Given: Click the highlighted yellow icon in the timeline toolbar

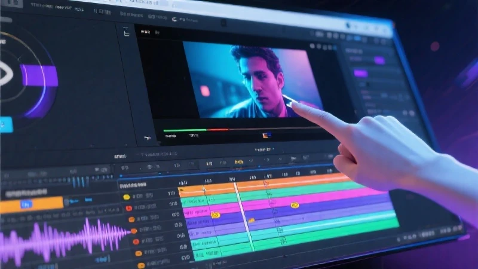Looking at the screenshot, I should (239, 162).
